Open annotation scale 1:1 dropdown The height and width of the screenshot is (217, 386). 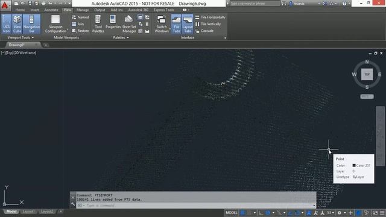point(331,213)
